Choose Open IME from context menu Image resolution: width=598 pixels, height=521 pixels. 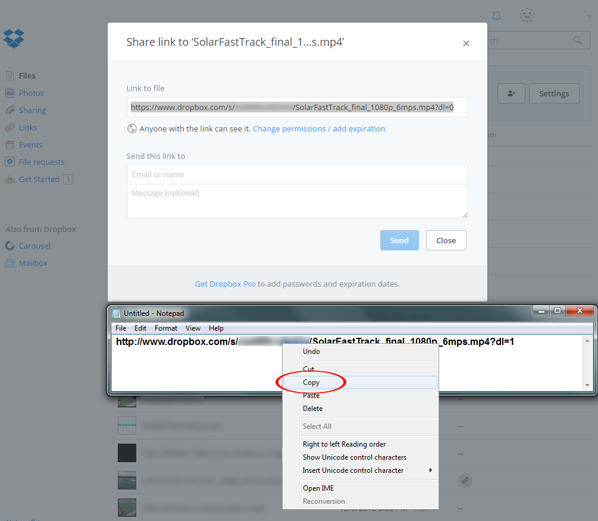(x=361, y=488)
